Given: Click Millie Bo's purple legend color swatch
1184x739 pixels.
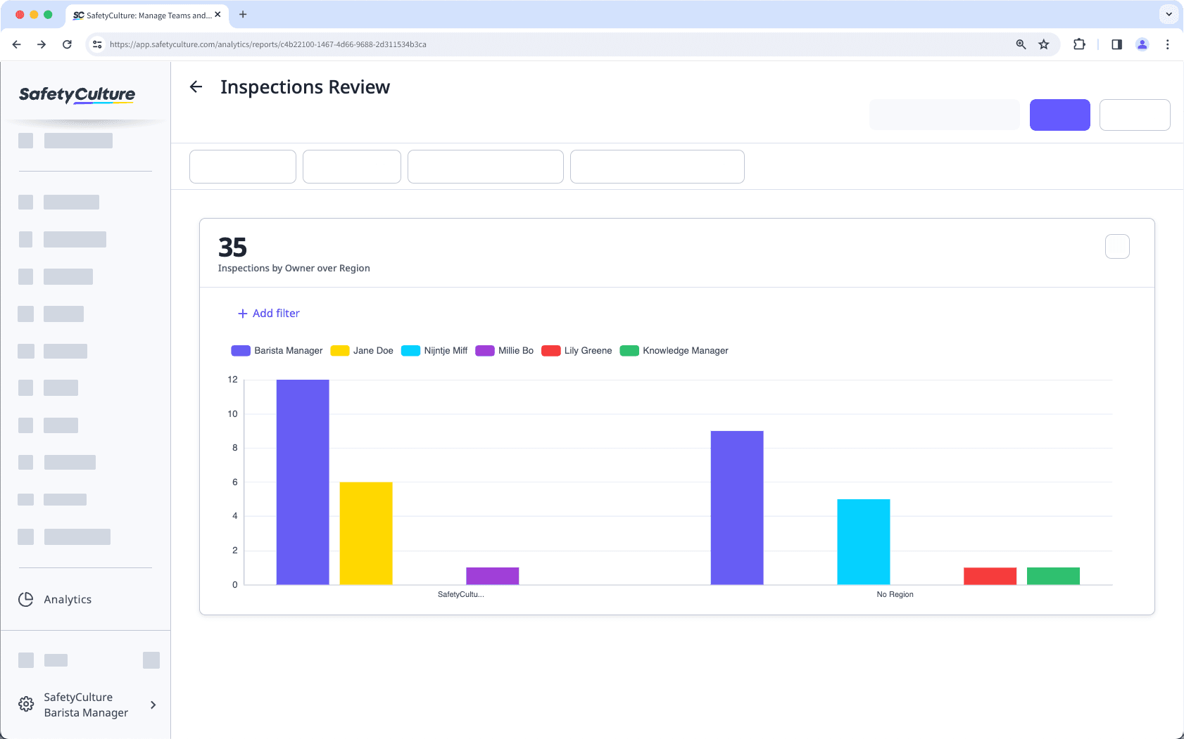Looking at the screenshot, I should (485, 350).
